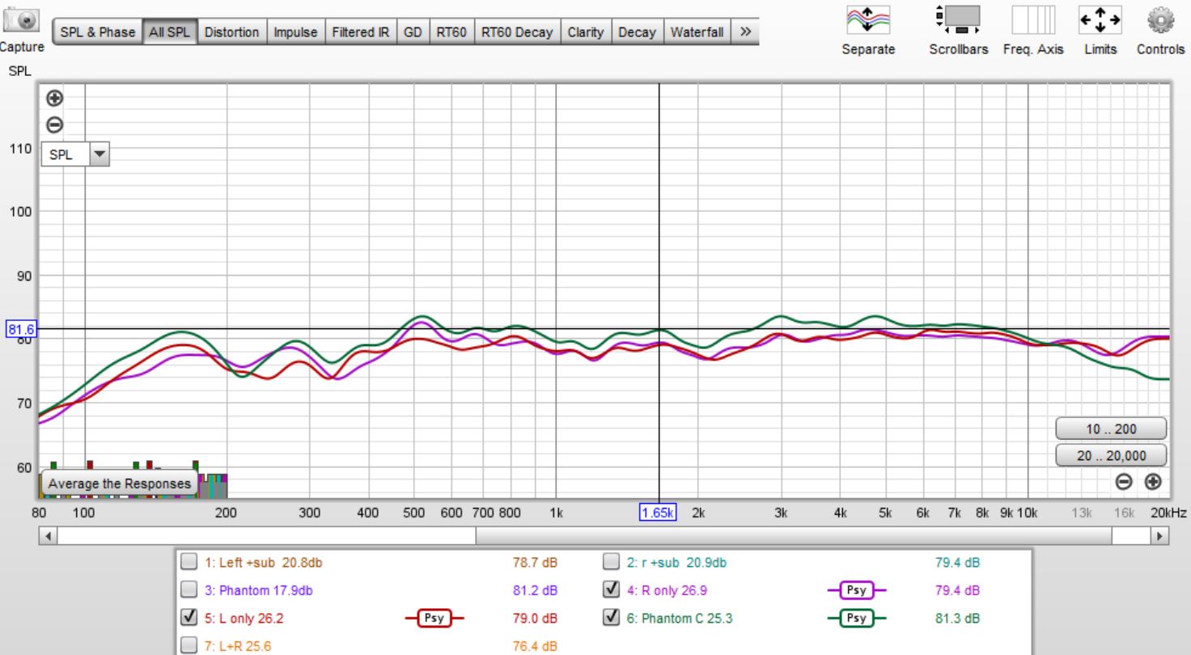The height and width of the screenshot is (655, 1191).
Task: Click the 79.0 dB L only value
Action: (535, 619)
